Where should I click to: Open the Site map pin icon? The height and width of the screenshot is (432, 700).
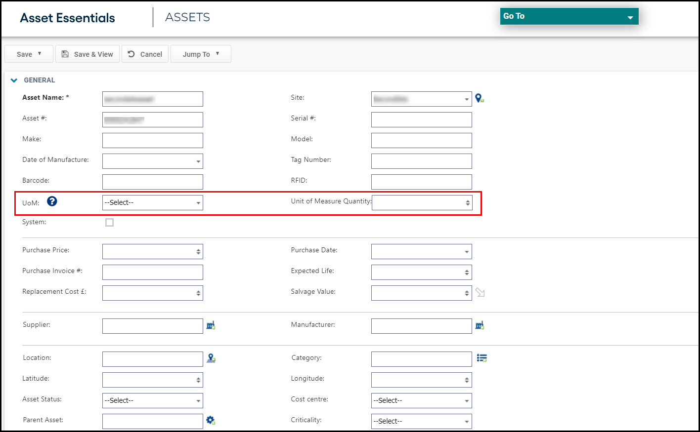(x=480, y=98)
